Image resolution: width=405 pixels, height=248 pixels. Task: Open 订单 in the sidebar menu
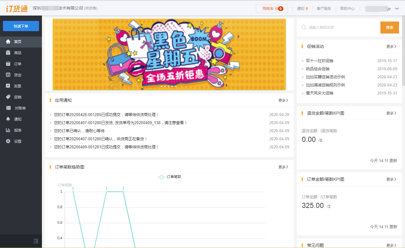[21, 64]
